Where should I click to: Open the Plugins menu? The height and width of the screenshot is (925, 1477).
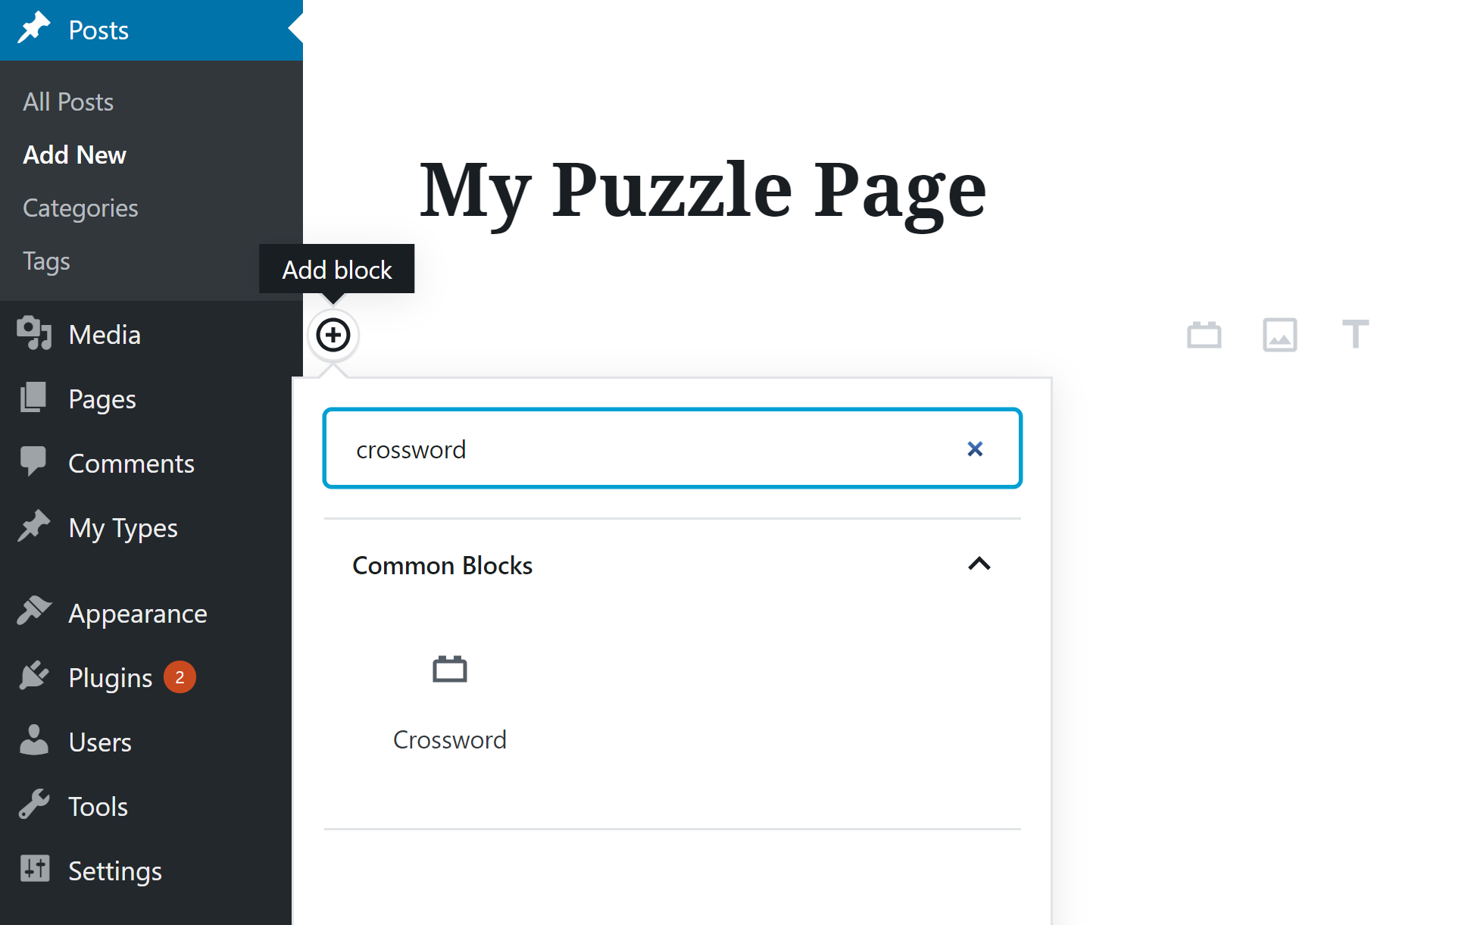(111, 678)
